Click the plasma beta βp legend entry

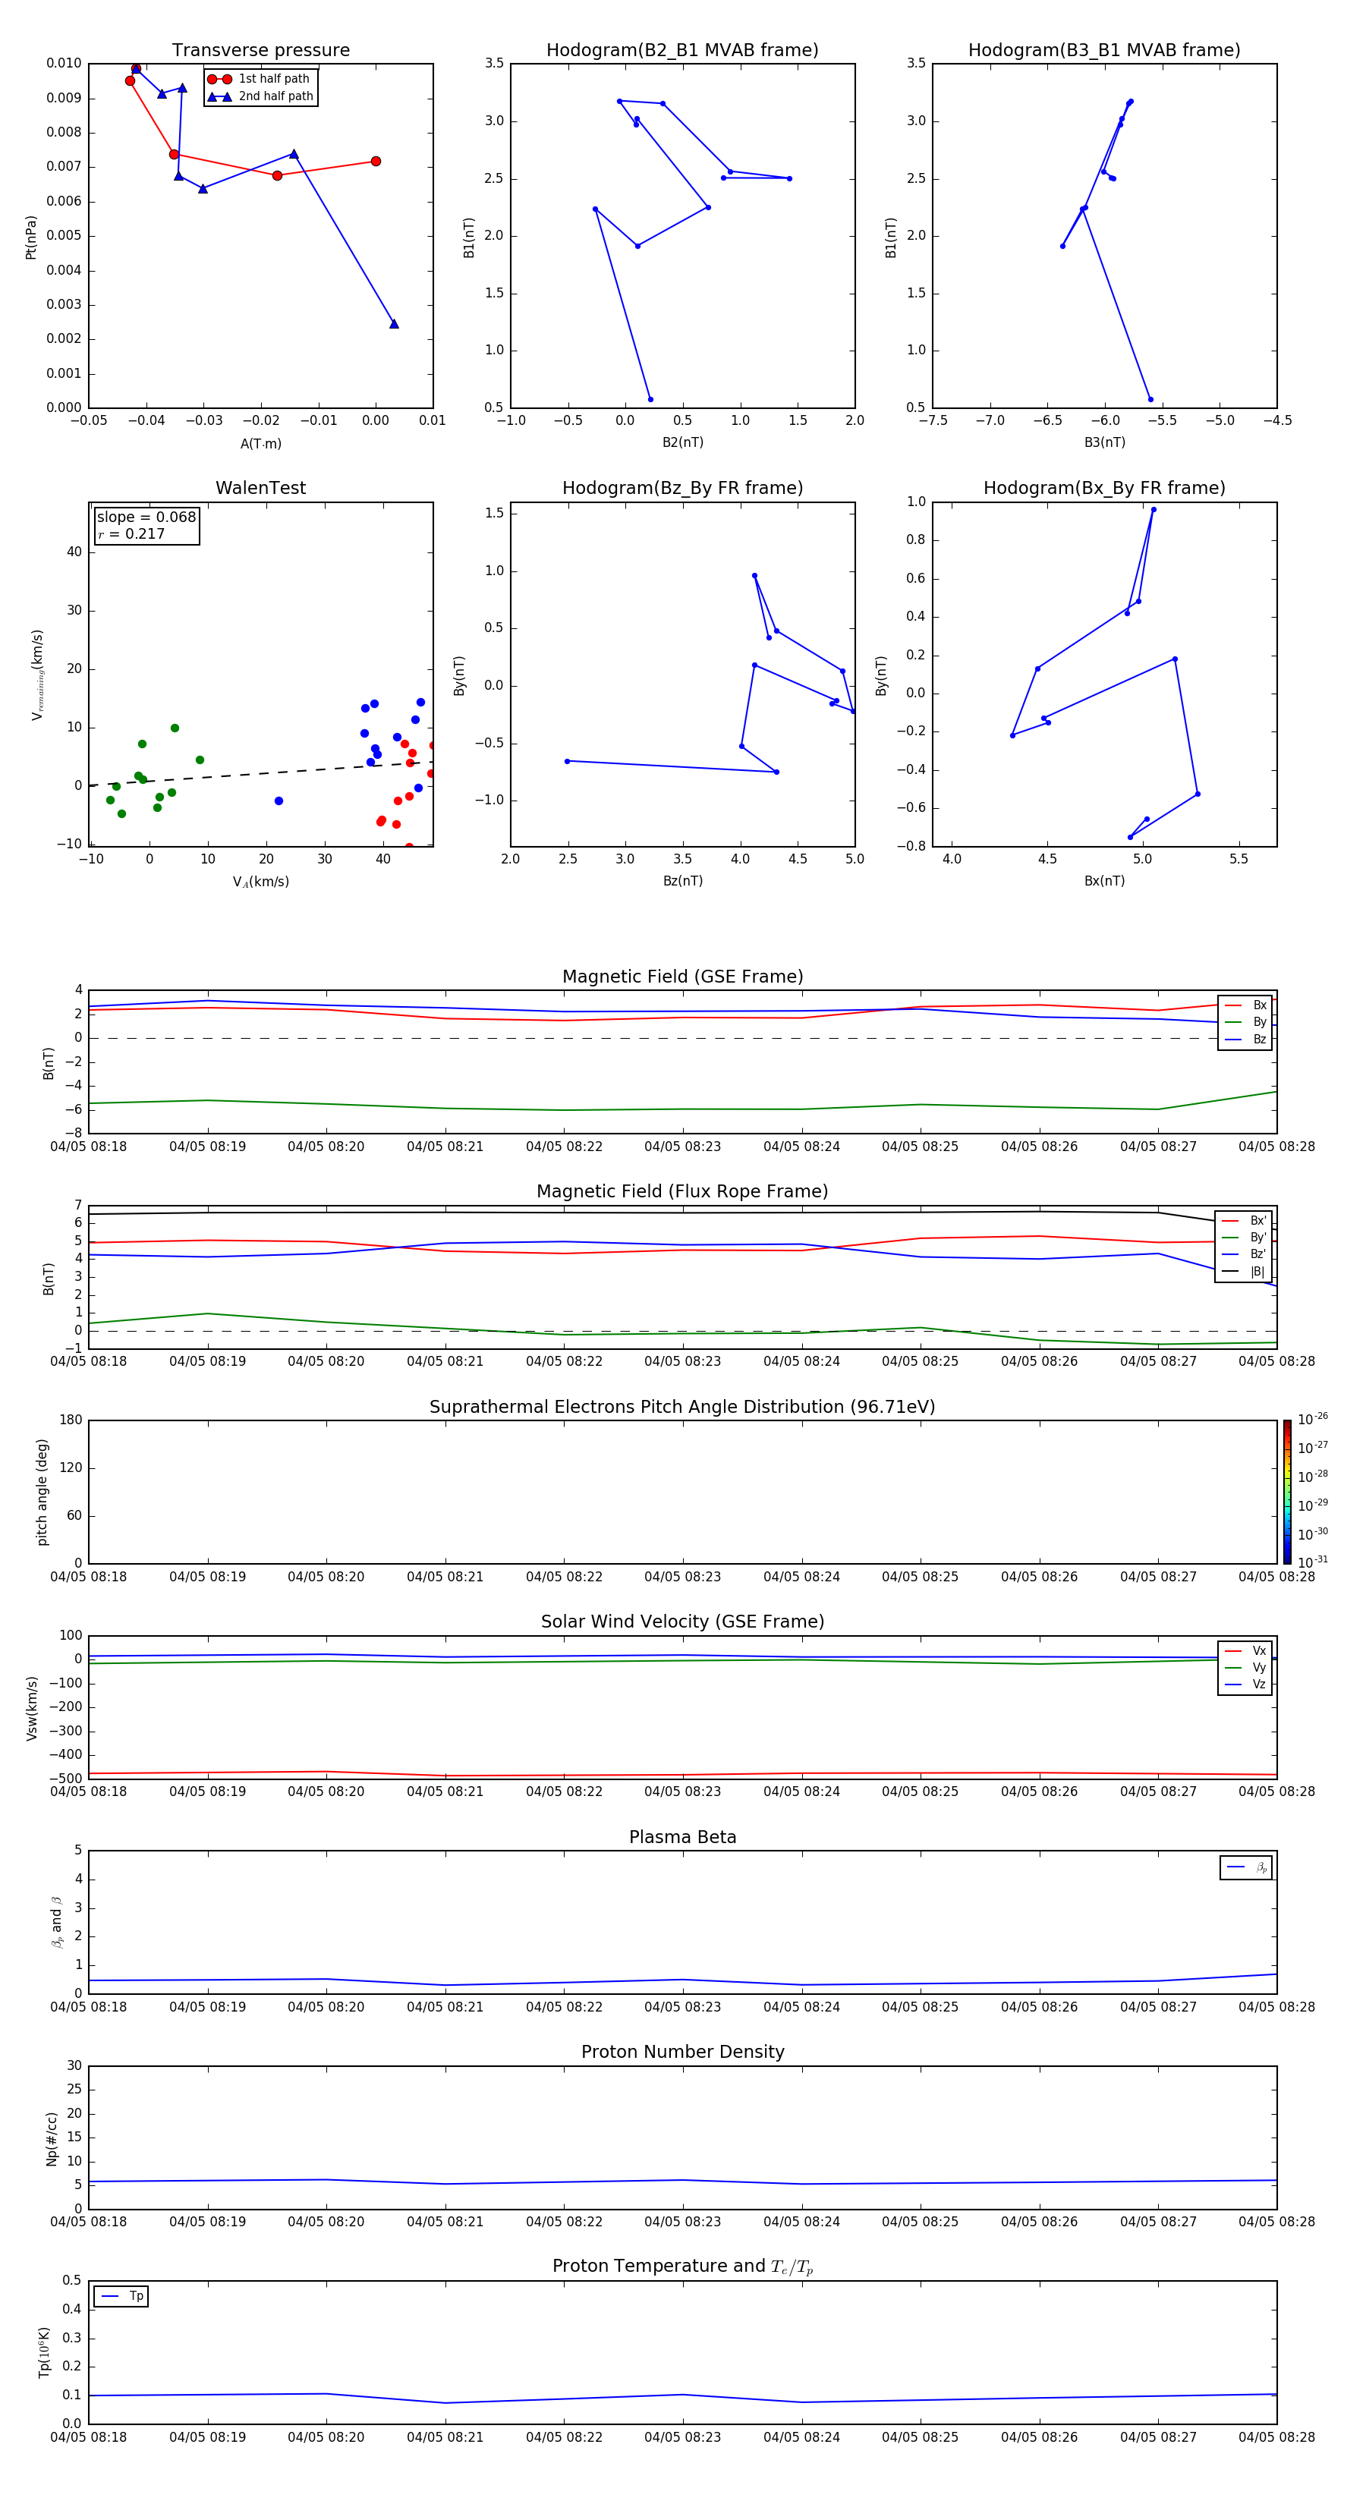[1246, 1867]
